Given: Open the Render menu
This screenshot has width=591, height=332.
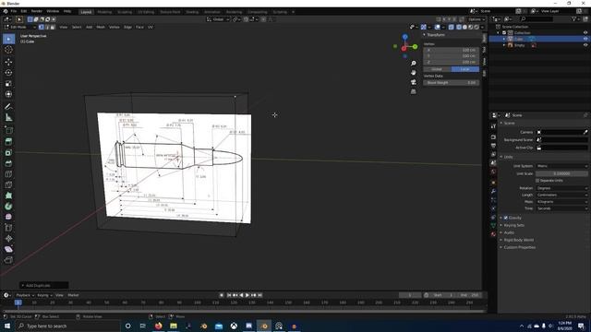Looking at the screenshot, I should pyautogui.click(x=37, y=11).
